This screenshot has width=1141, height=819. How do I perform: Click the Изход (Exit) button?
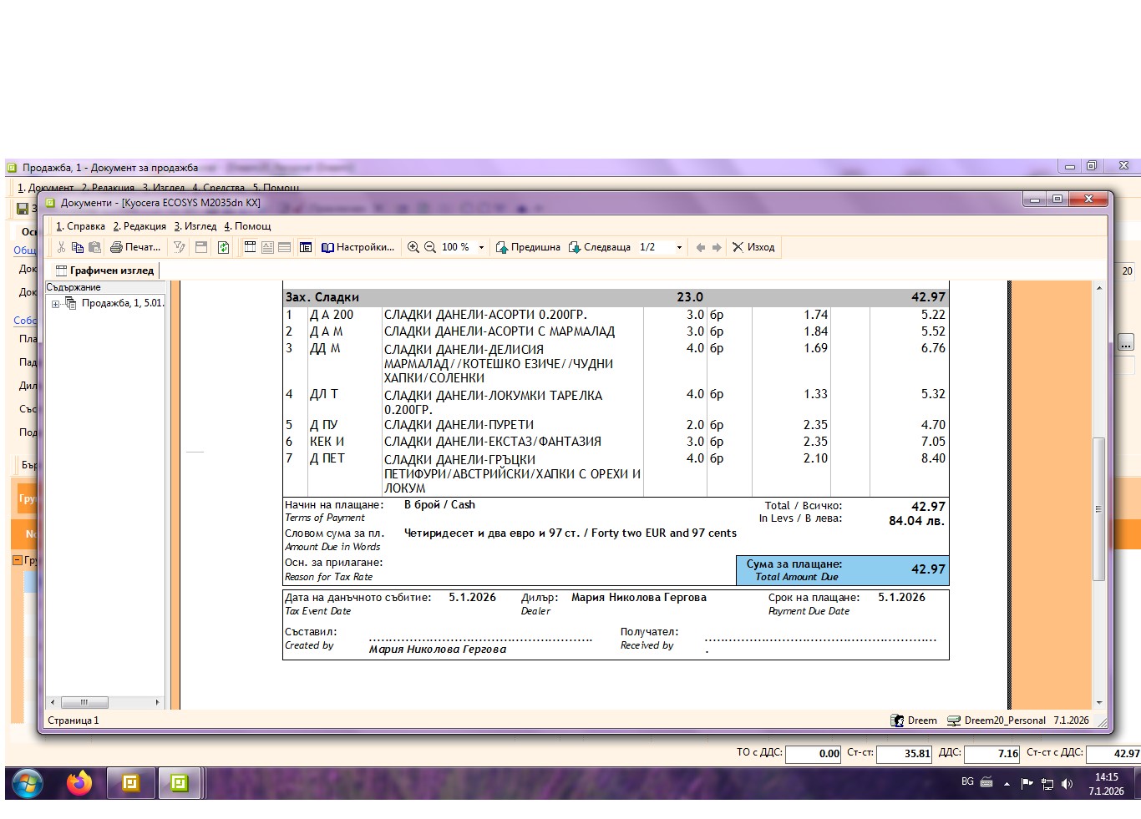tap(753, 247)
